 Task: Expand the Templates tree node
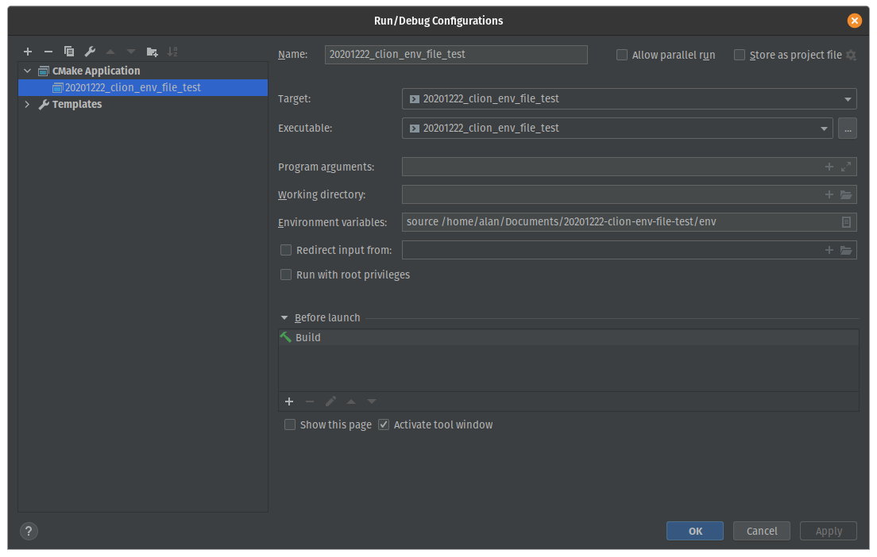point(28,104)
